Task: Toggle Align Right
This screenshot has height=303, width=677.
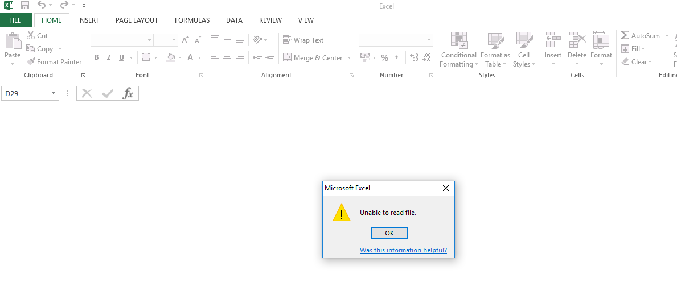Action: 240,57
